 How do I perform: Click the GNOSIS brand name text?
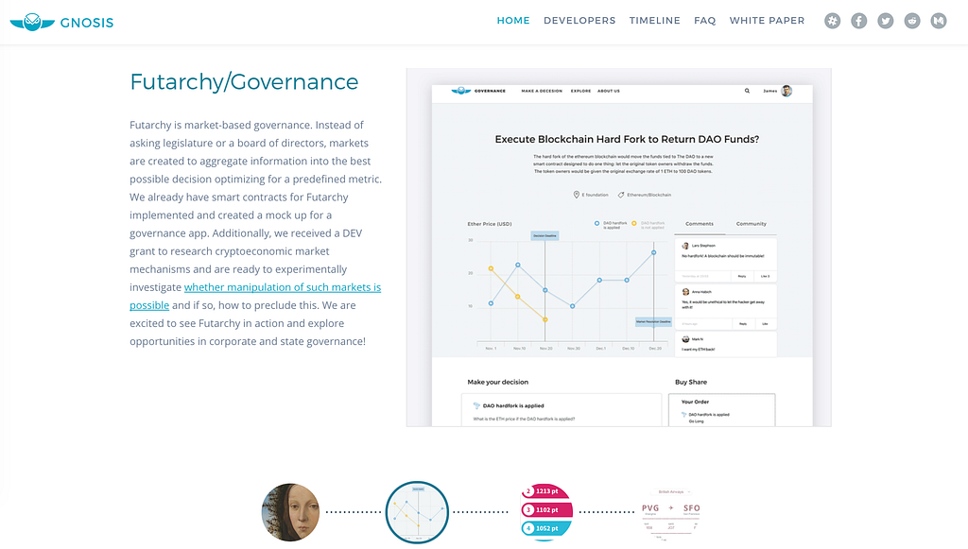(x=86, y=23)
